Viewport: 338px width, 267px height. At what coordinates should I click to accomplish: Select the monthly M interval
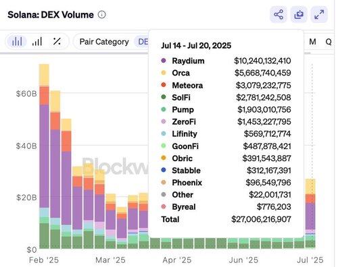click(x=312, y=42)
